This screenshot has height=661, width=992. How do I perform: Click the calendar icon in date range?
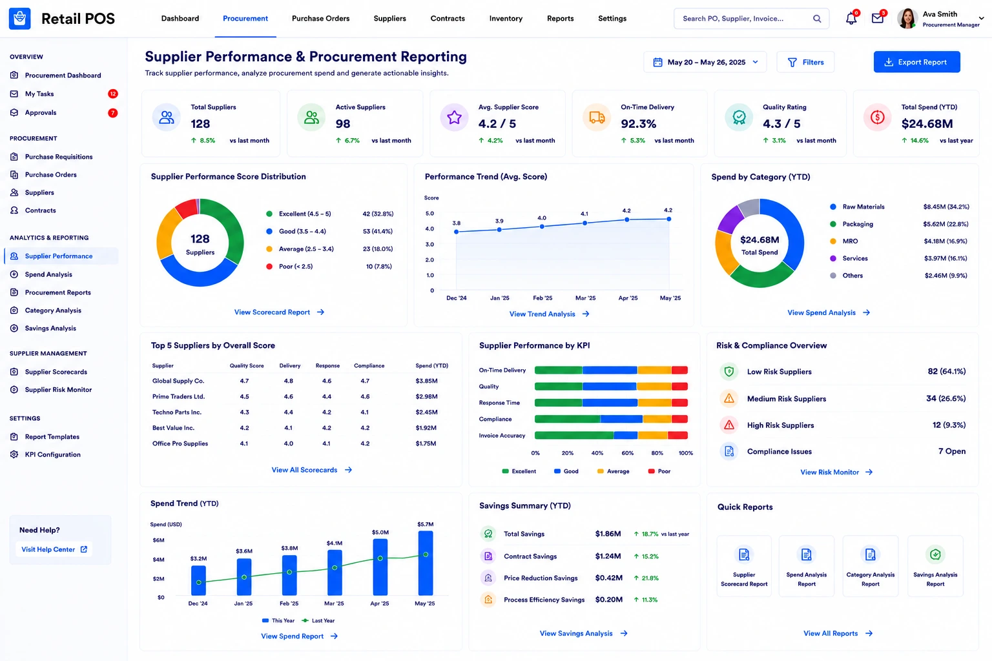click(657, 63)
